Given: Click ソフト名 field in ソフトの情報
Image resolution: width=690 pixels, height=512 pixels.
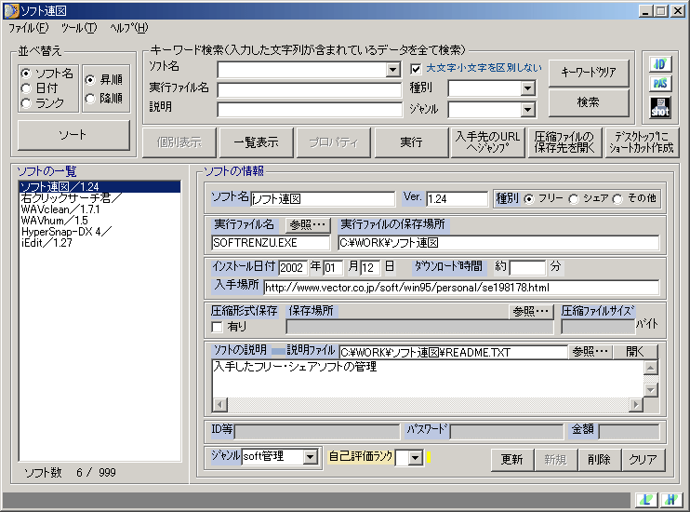Looking at the screenshot, I should coord(323,199).
